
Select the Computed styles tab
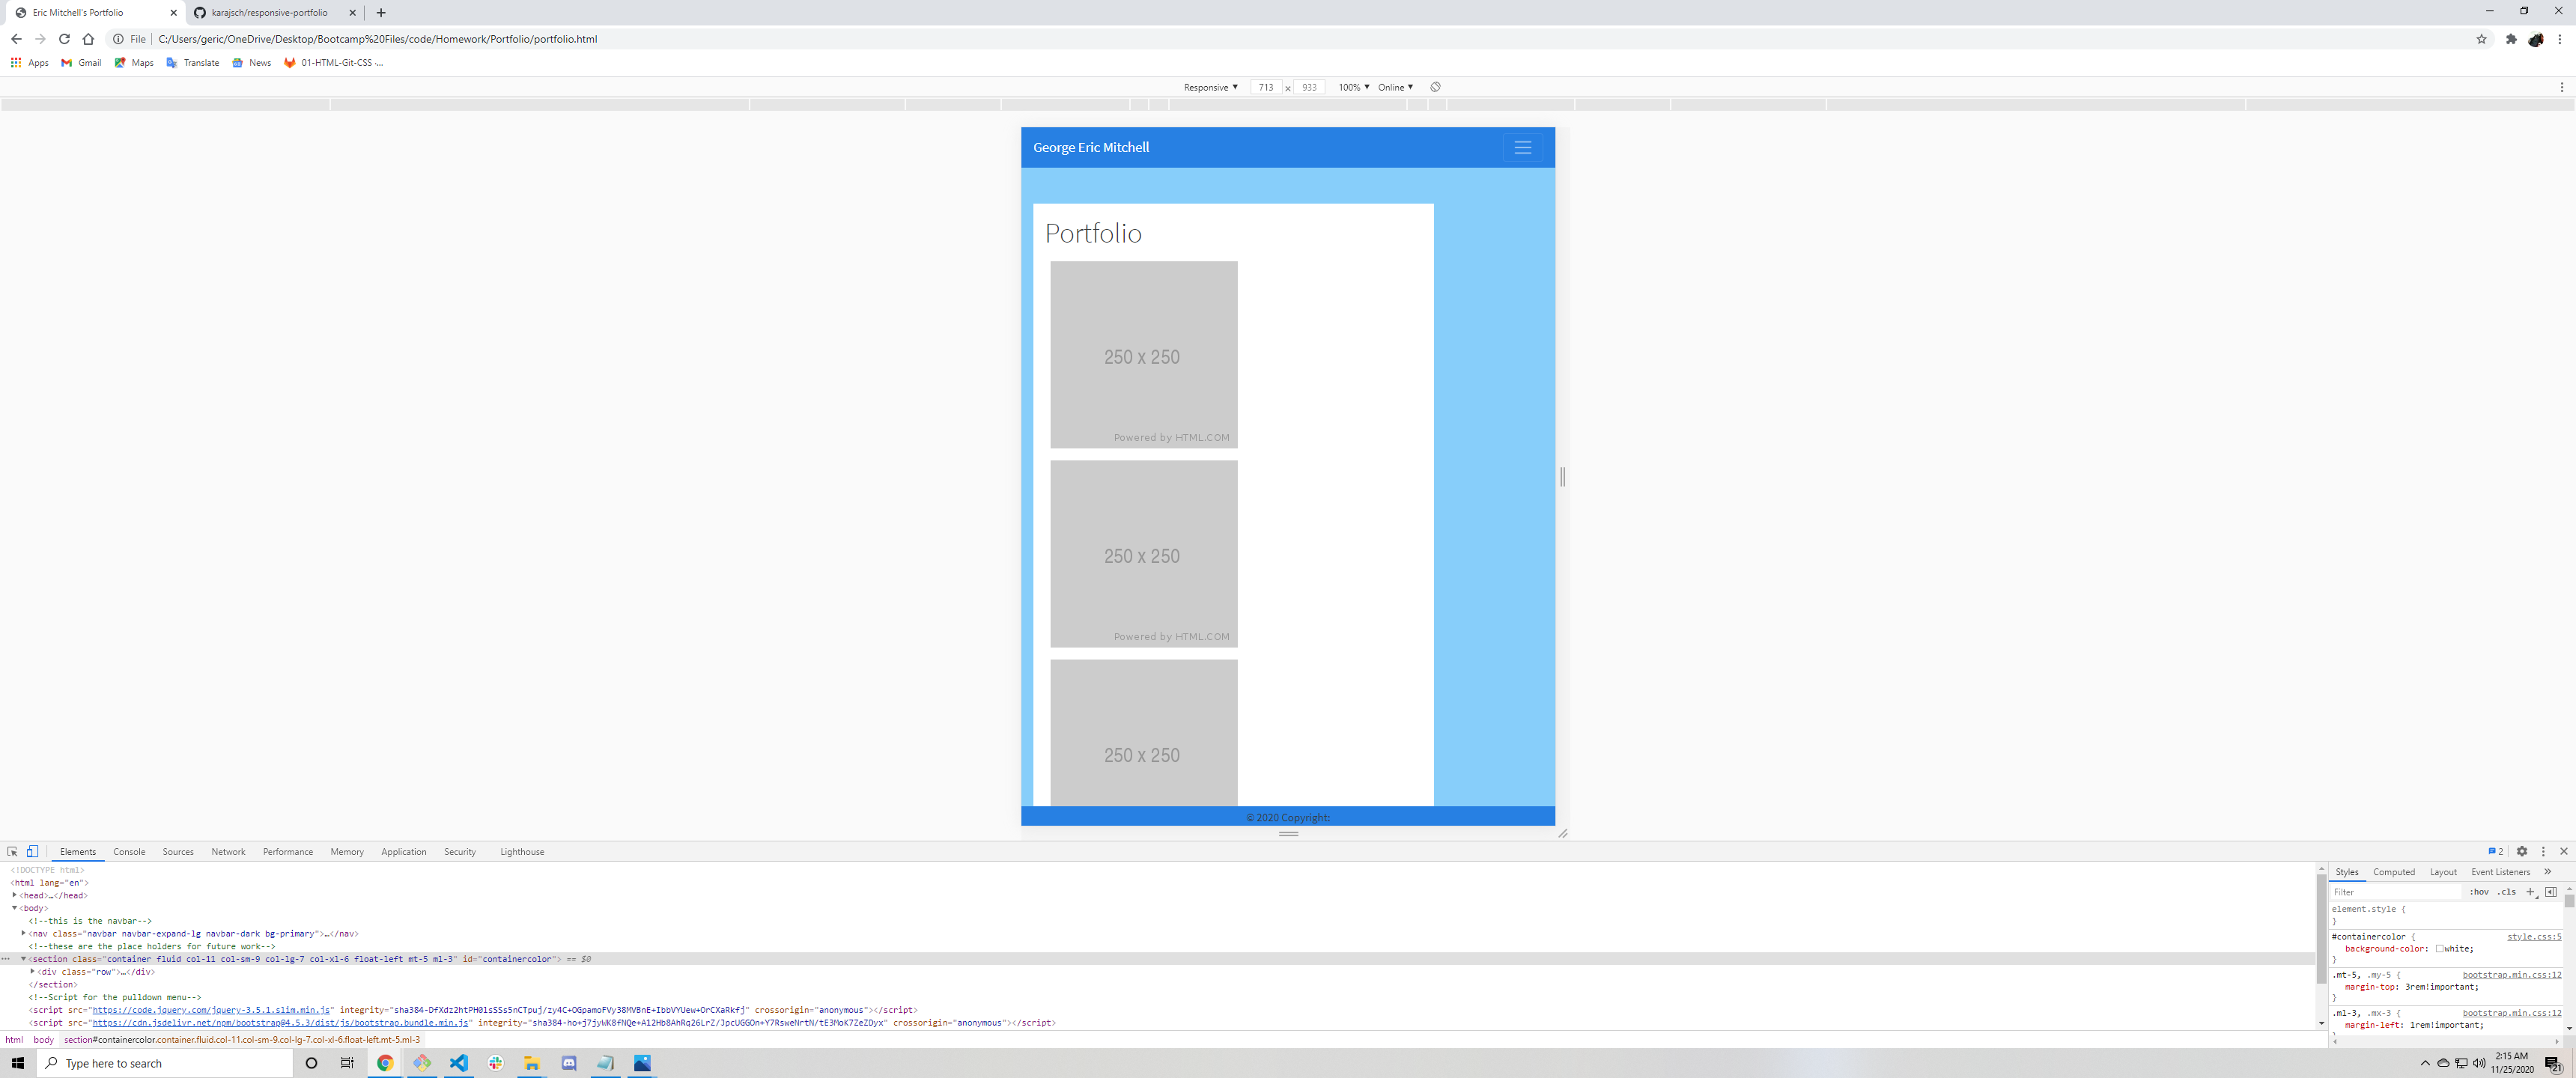2393,871
